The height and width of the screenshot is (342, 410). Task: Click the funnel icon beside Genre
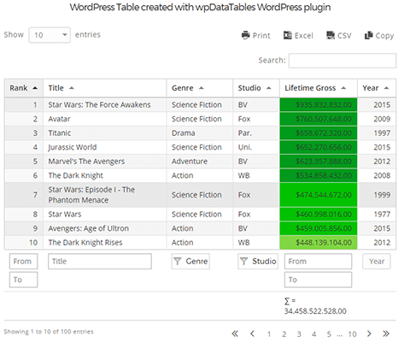[x=178, y=261]
